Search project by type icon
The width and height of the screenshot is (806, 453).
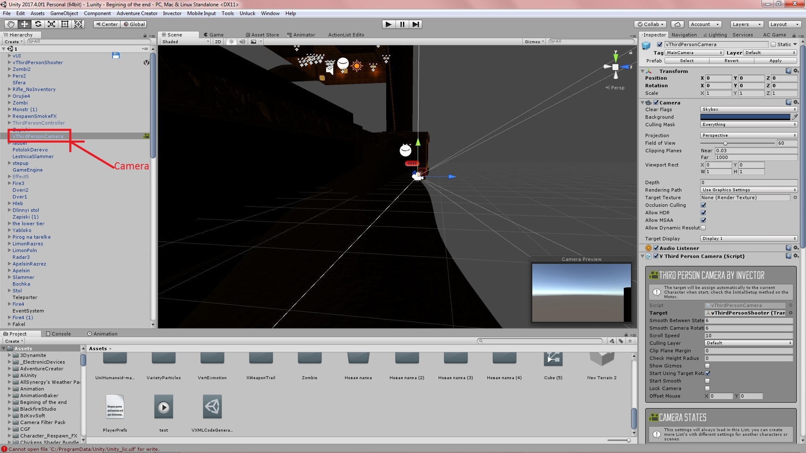tap(612, 341)
